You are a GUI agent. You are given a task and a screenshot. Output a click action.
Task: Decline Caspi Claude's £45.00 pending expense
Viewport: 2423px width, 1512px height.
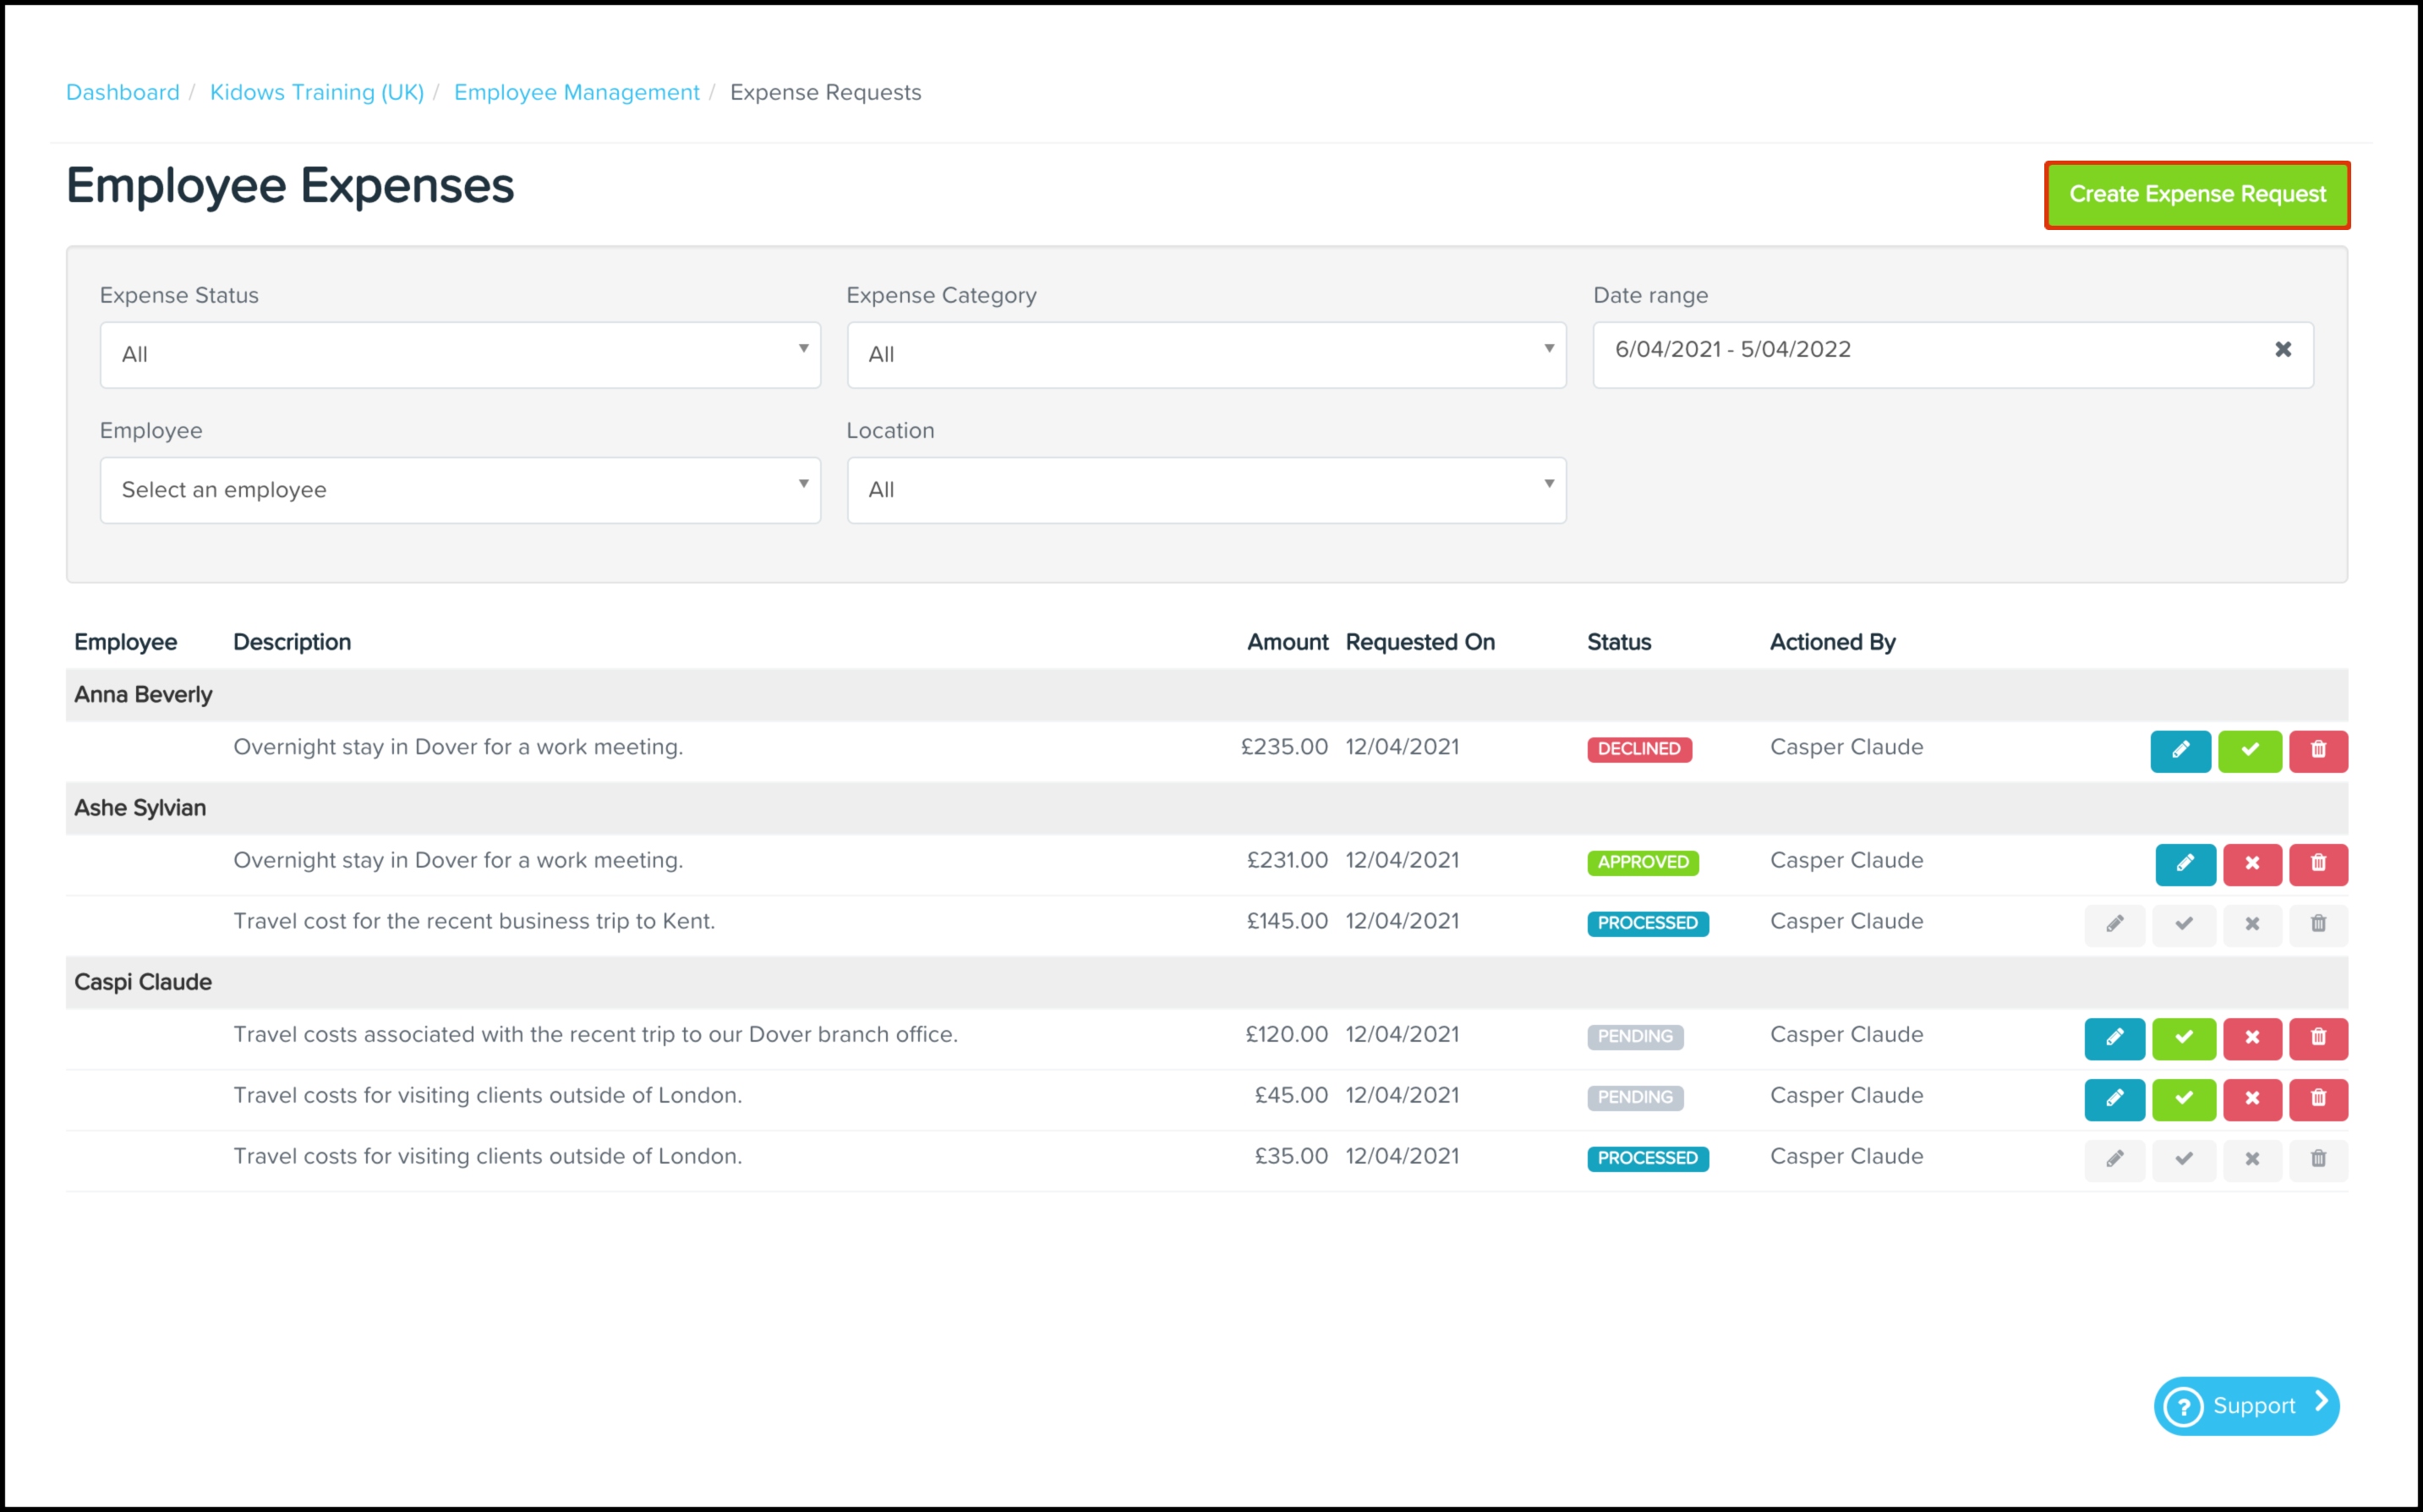[2251, 1099]
